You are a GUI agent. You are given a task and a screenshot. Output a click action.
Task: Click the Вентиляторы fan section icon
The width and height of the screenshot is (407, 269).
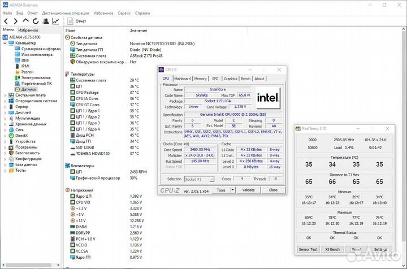click(67, 166)
